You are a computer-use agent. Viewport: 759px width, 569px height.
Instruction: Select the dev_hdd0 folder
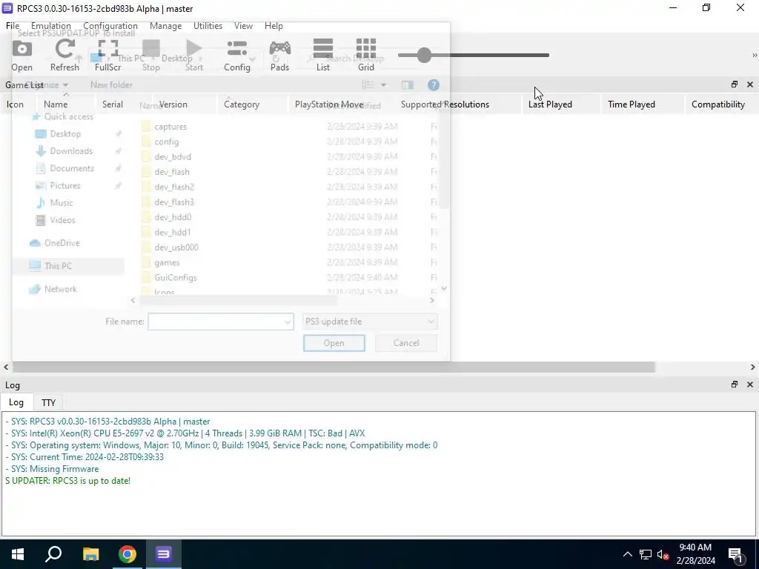(173, 217)
